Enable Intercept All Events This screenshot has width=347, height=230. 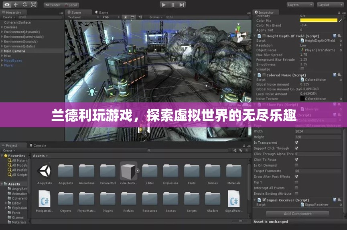pyautogui.click(x=296, y=188)
